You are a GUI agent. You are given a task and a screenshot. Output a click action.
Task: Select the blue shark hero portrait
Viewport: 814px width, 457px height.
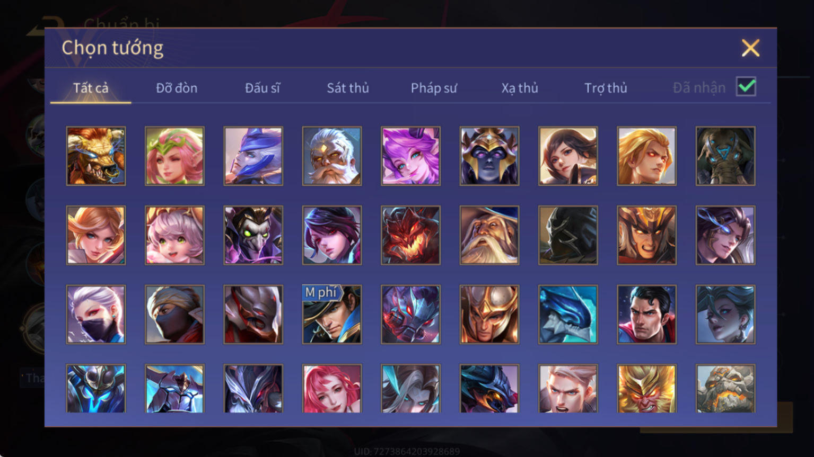[x=568, y=315]
